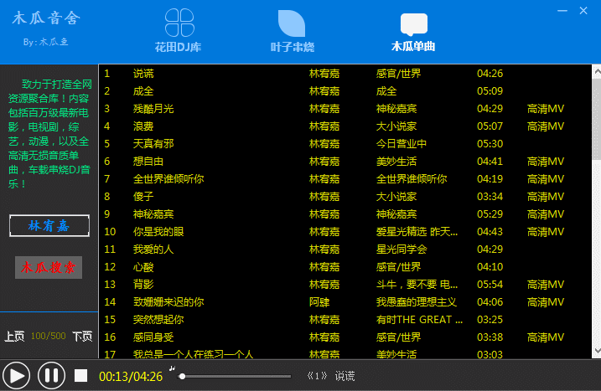Open 高清MV for song 浪费
The width and height of the screenshot is (601, 391).
pos(545,126)
